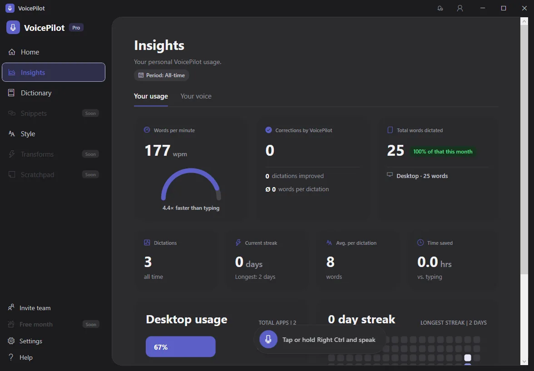Click the Desktop usage heading
The image size is (534, 371).
(187, 320)
